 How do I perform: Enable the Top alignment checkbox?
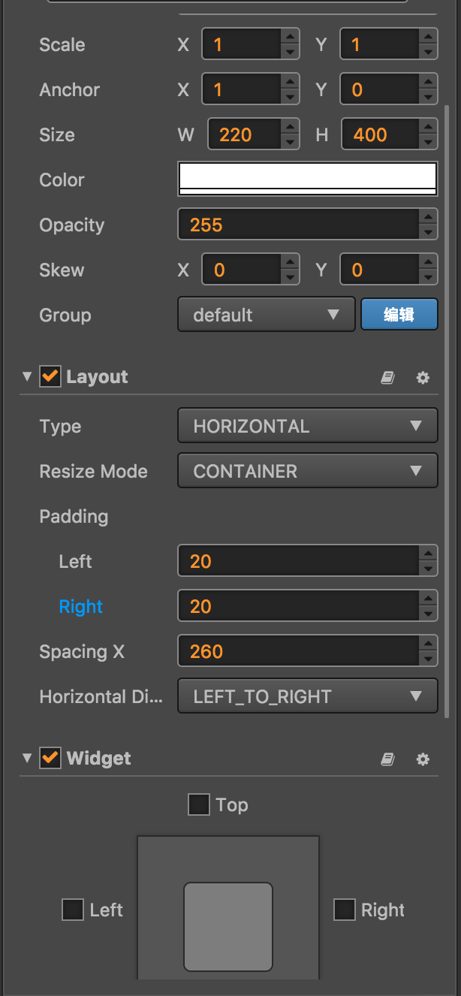(199, 805)
